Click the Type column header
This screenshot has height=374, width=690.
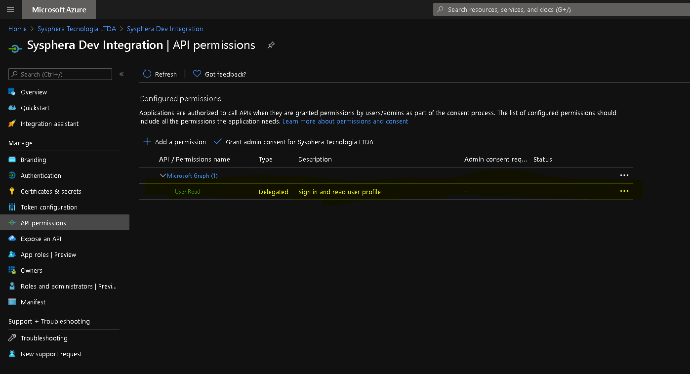tap(266, 159)
